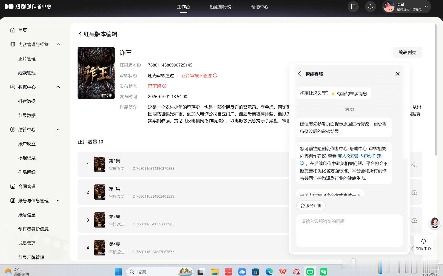This screenshot has width=443, height=276.
Task: Focus the 请输入您想咨询的问题 input box
Action: click(349, 231)
